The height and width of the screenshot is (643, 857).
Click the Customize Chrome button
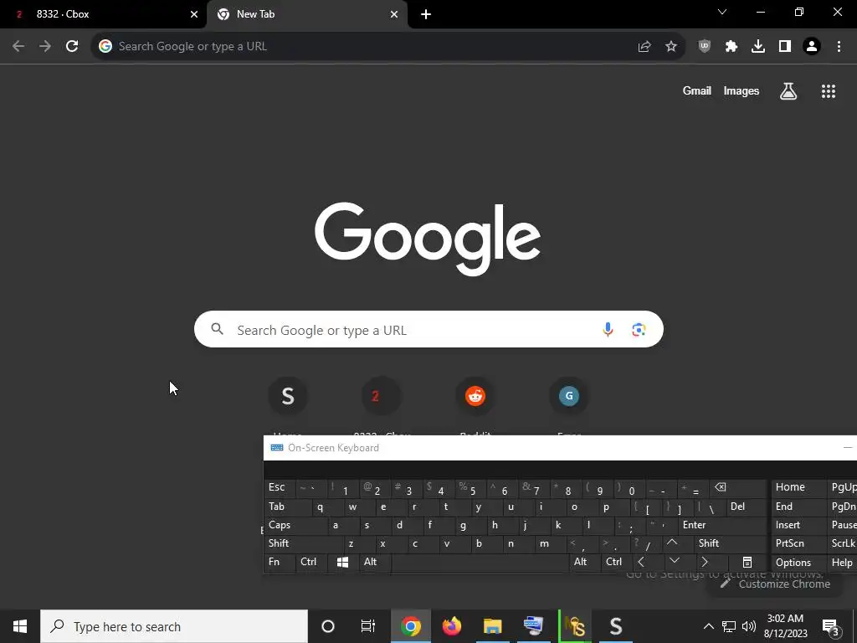tap(776, 584)
